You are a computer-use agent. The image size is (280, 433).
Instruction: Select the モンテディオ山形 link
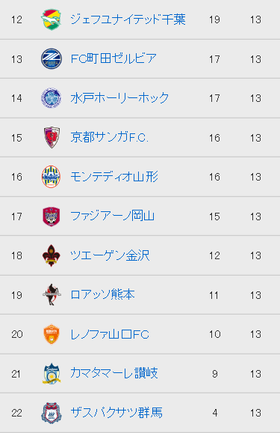tap(114, 177)
